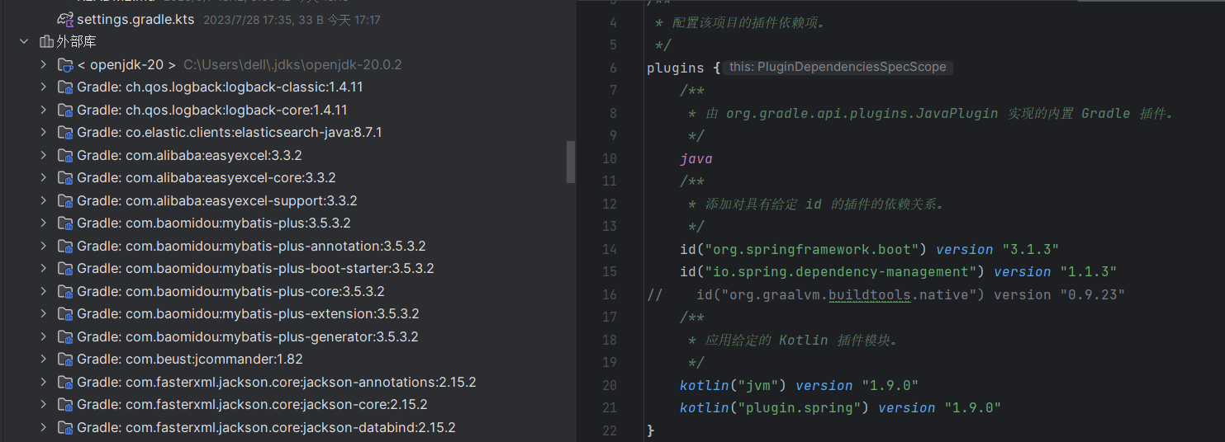This screenshot has height=442, width=1225.
Task: Click the jackson-core library icon
Action: point(65,404)
